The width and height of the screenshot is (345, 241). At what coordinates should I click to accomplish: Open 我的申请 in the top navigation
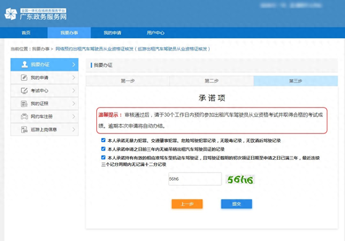[x=112, y=33]
